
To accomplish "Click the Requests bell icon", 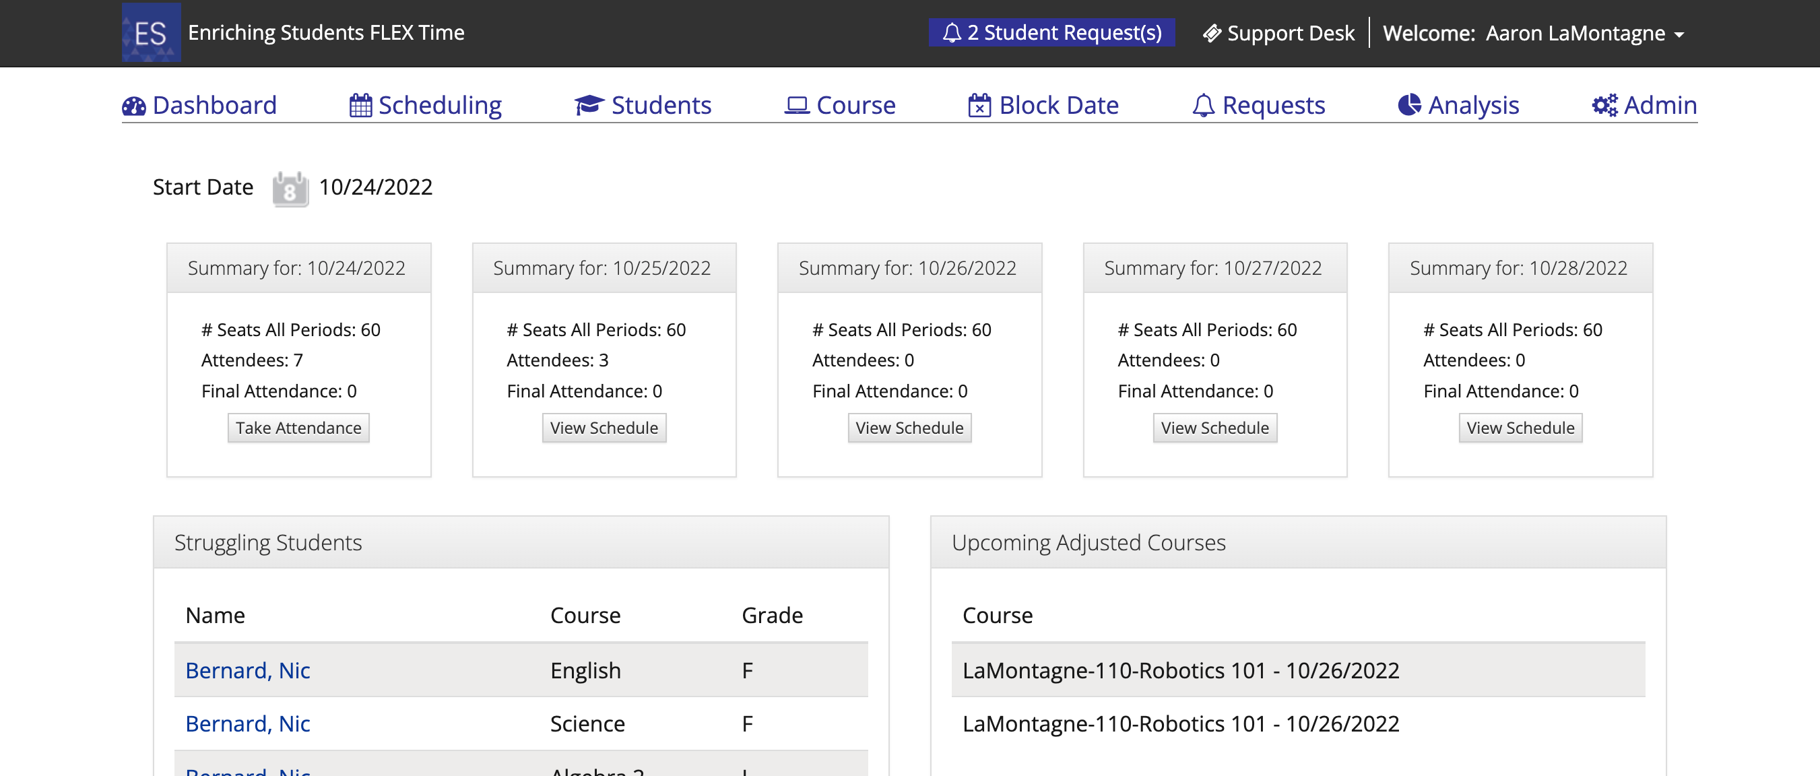I will [1202, 104].
